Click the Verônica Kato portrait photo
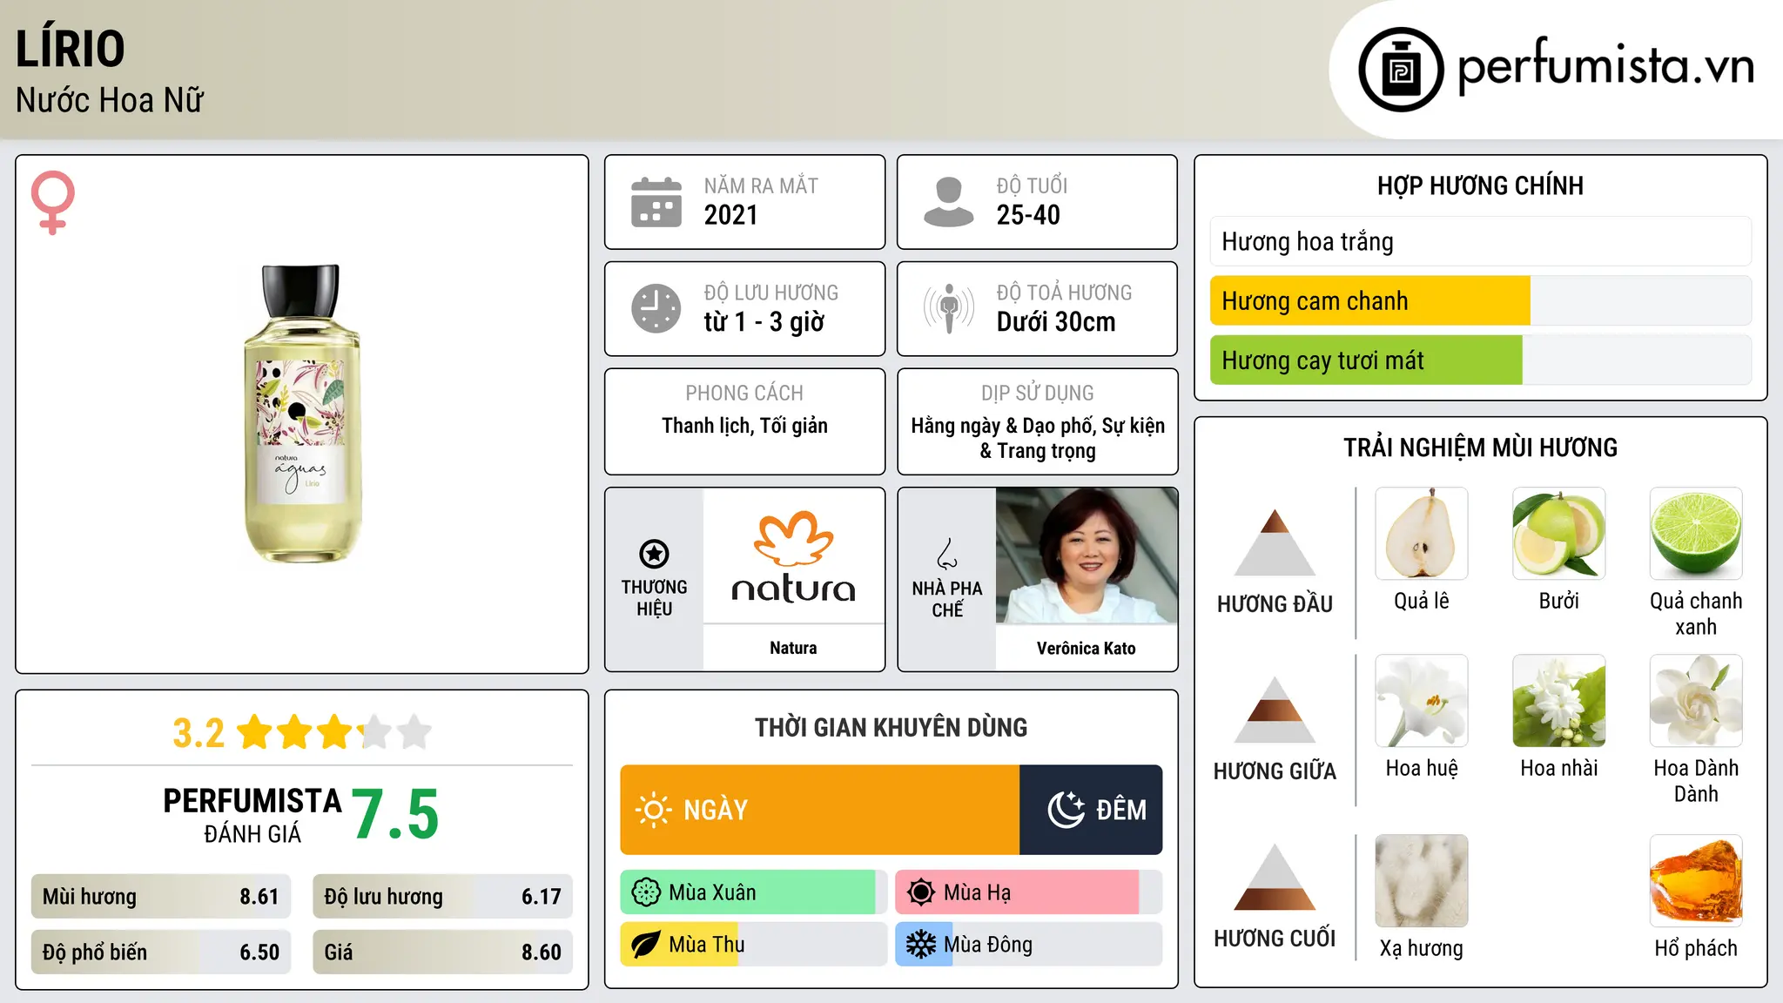The height and width of the screenshot is (1003, 1783). (1087, 555)
